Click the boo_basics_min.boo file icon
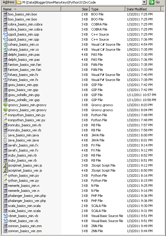Screen dimensions: 166x236 (5, 14)
